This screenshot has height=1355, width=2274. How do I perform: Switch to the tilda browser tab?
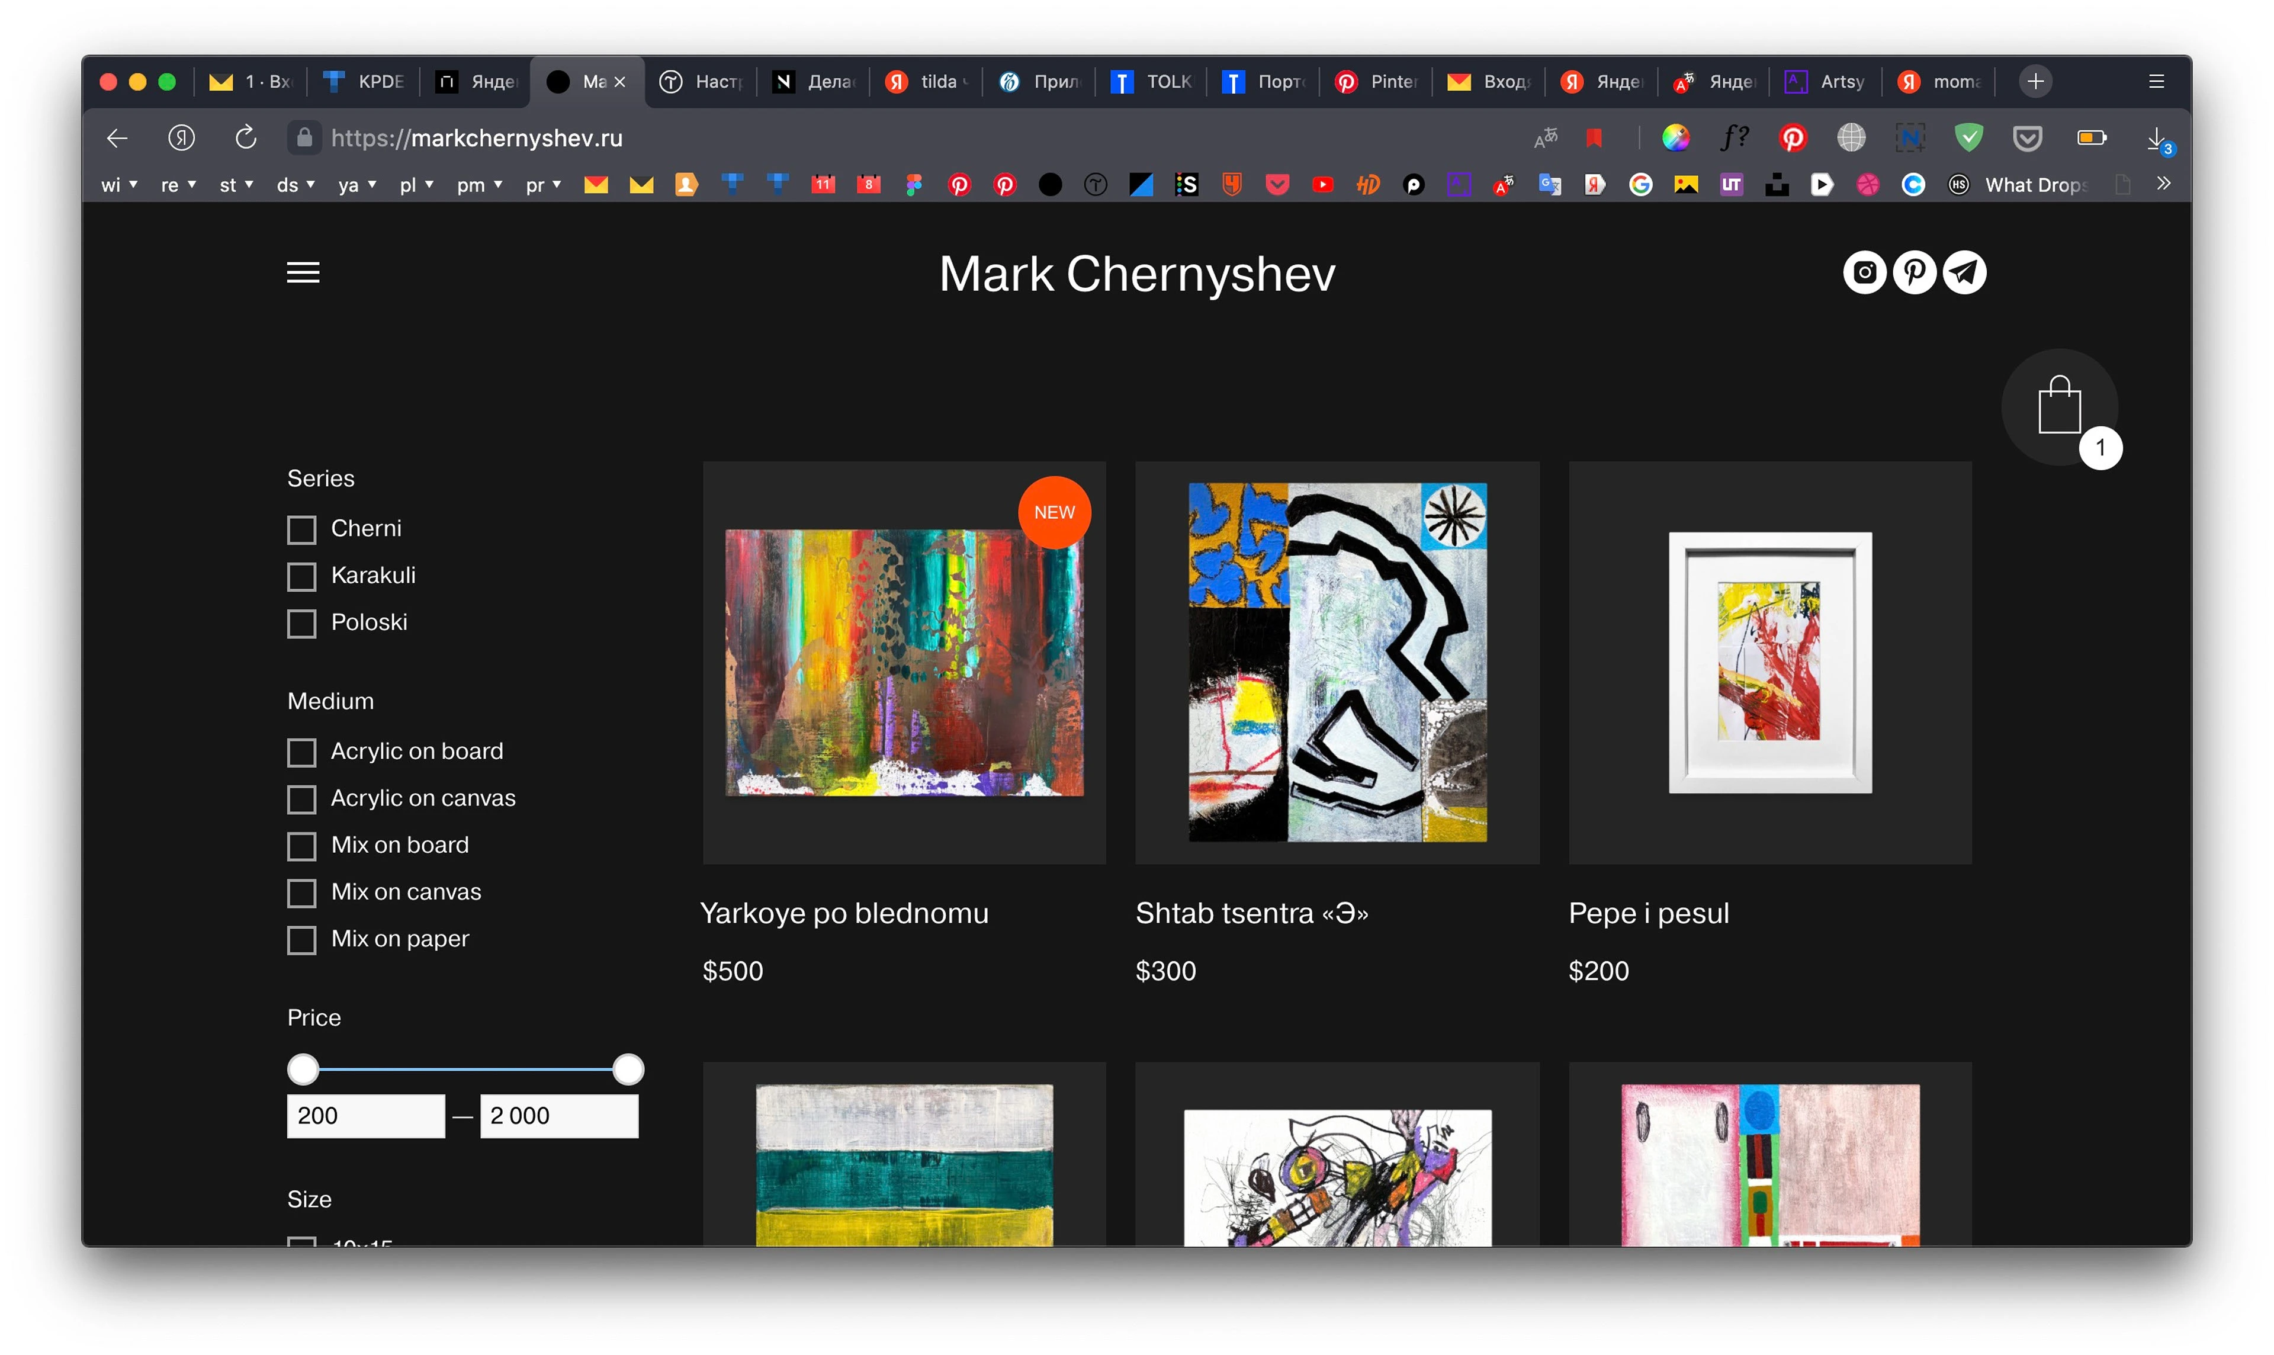coord(926,81)
